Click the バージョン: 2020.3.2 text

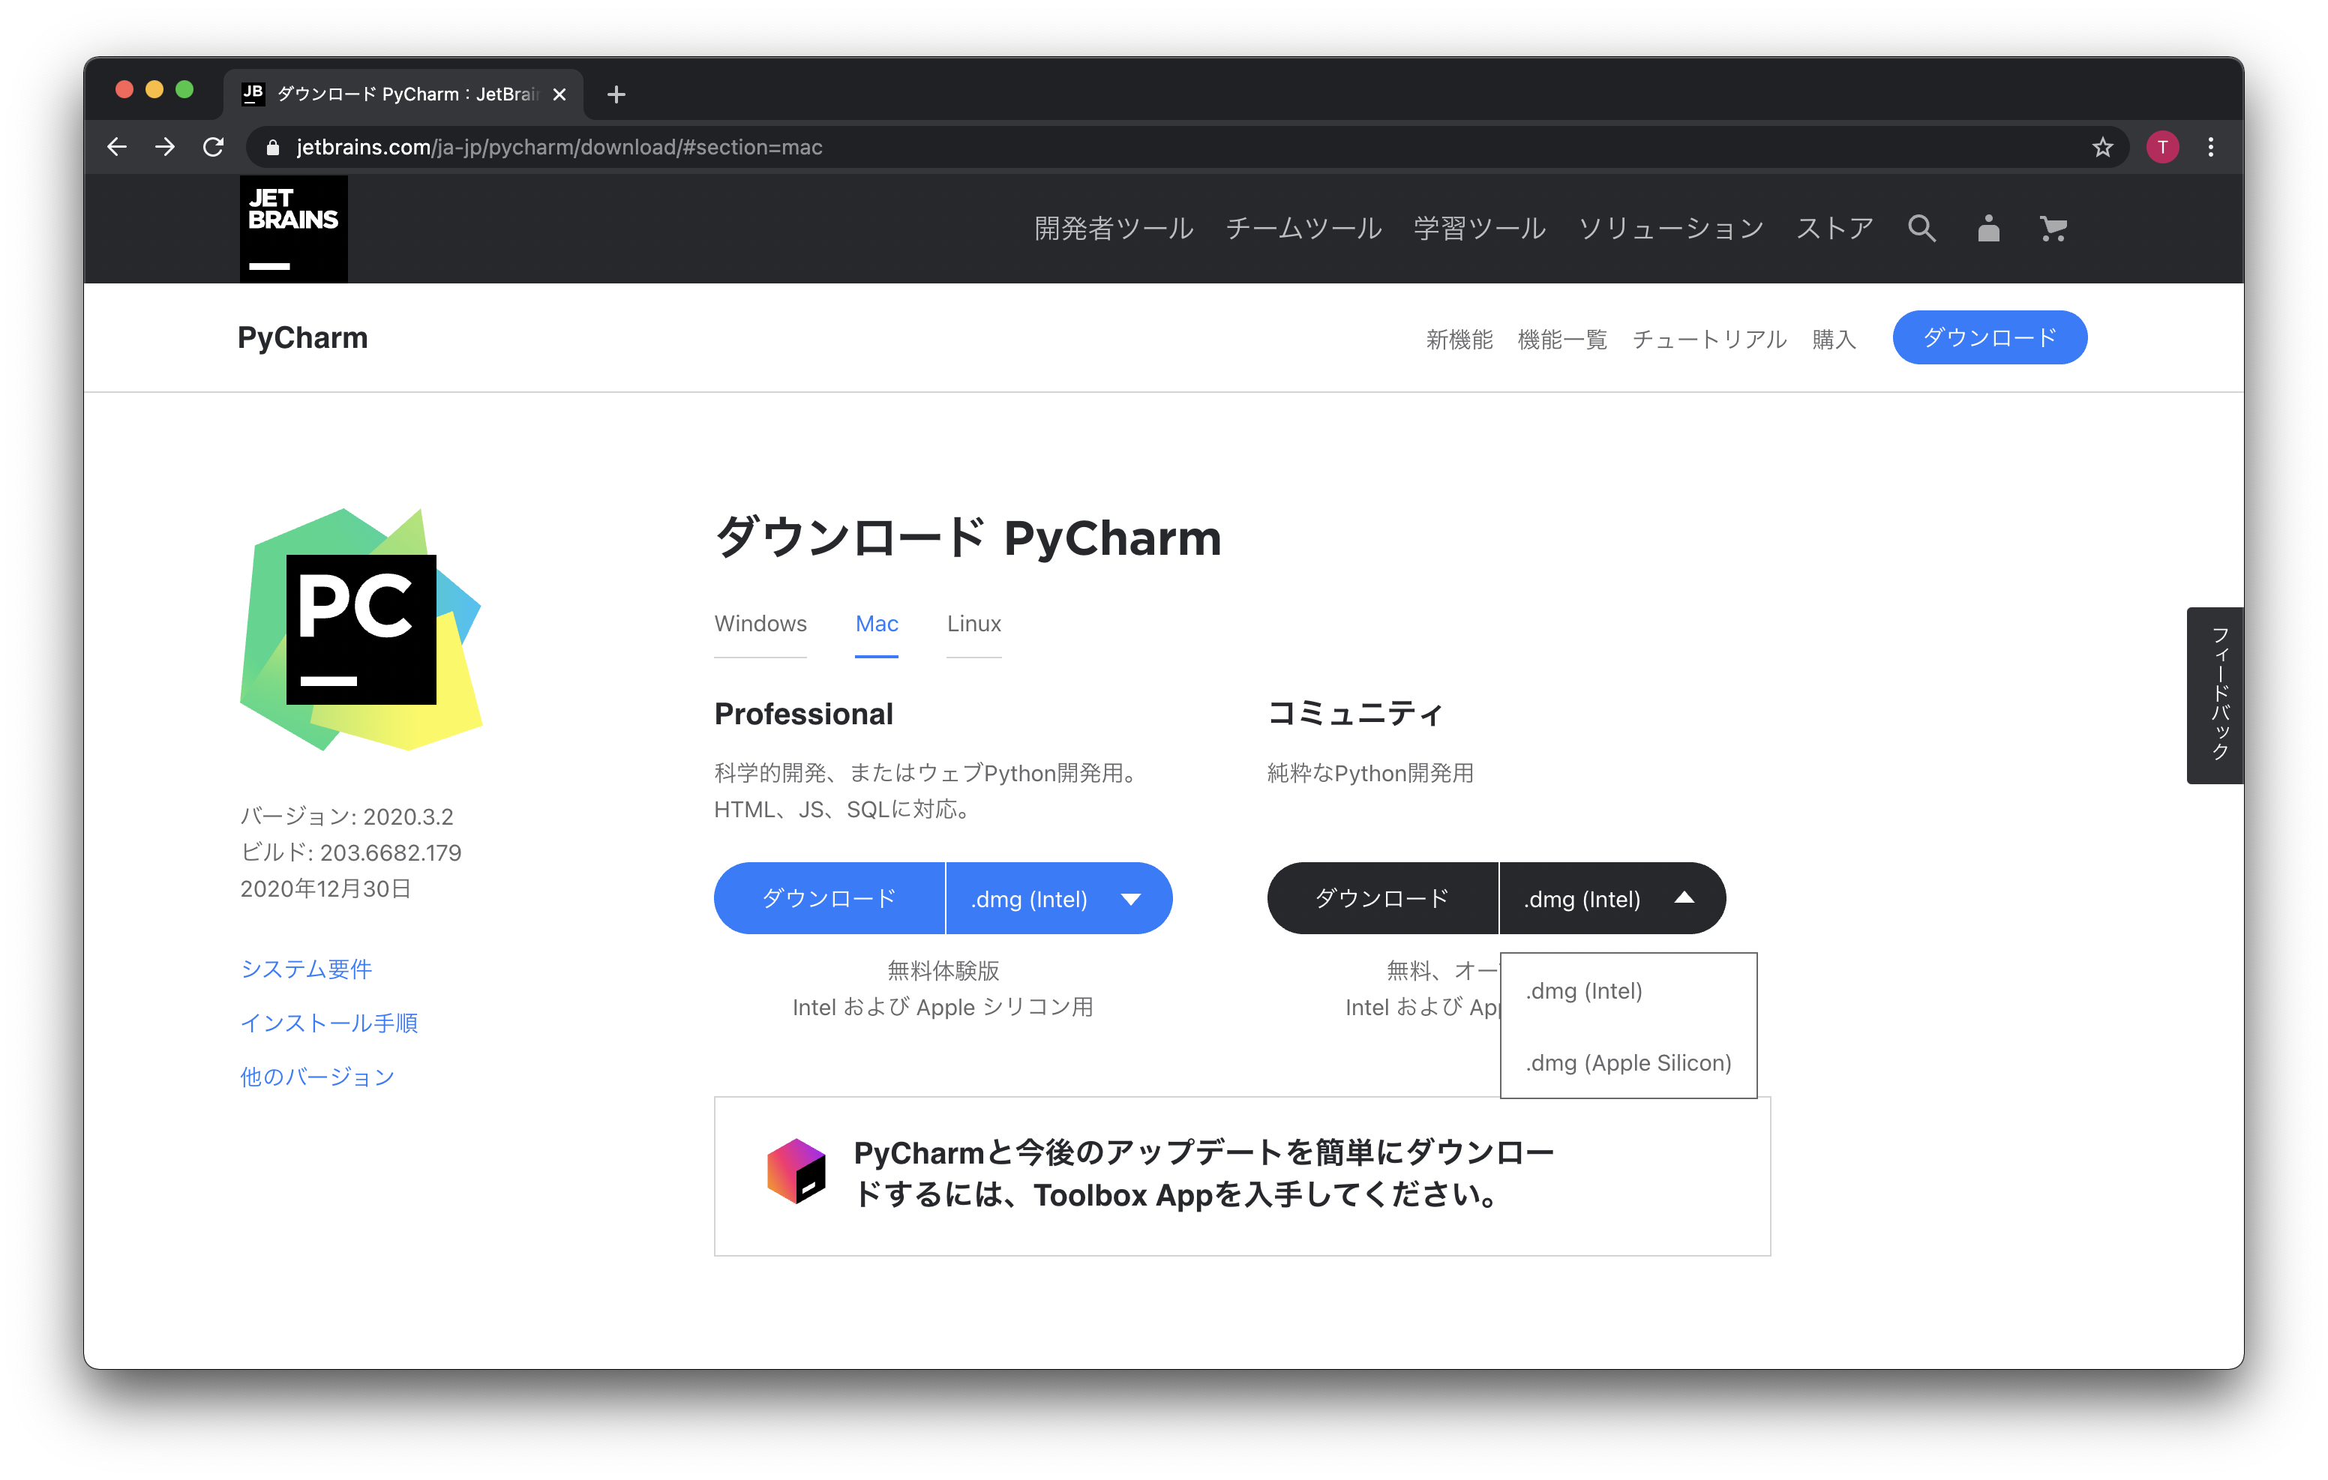click(x=346, y=817)
